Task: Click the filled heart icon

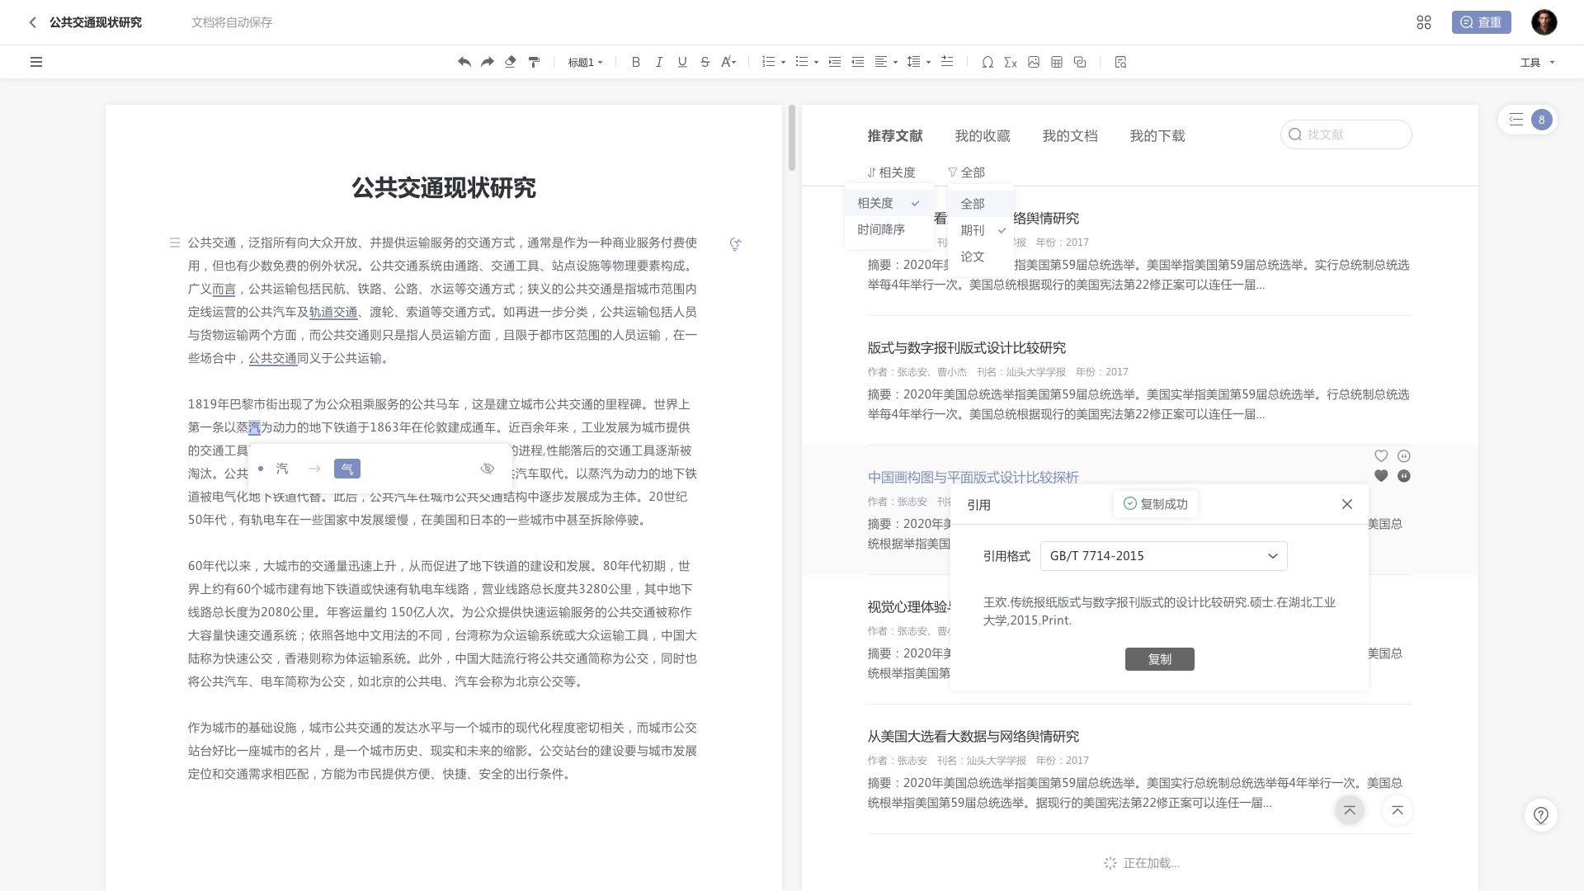Action: (x=1381, y=476)
